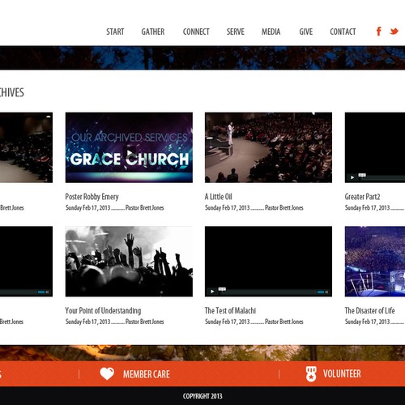
Task: Open the Twitter bird icon
Action: [x=394, y=32]
